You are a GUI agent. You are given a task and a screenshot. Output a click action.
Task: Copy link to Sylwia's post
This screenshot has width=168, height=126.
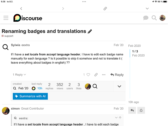click(x=96, y=75)
